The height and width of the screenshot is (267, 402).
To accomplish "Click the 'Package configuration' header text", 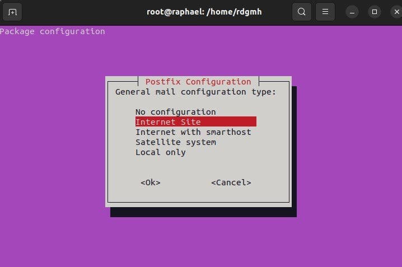I will [x=52, y=31].
